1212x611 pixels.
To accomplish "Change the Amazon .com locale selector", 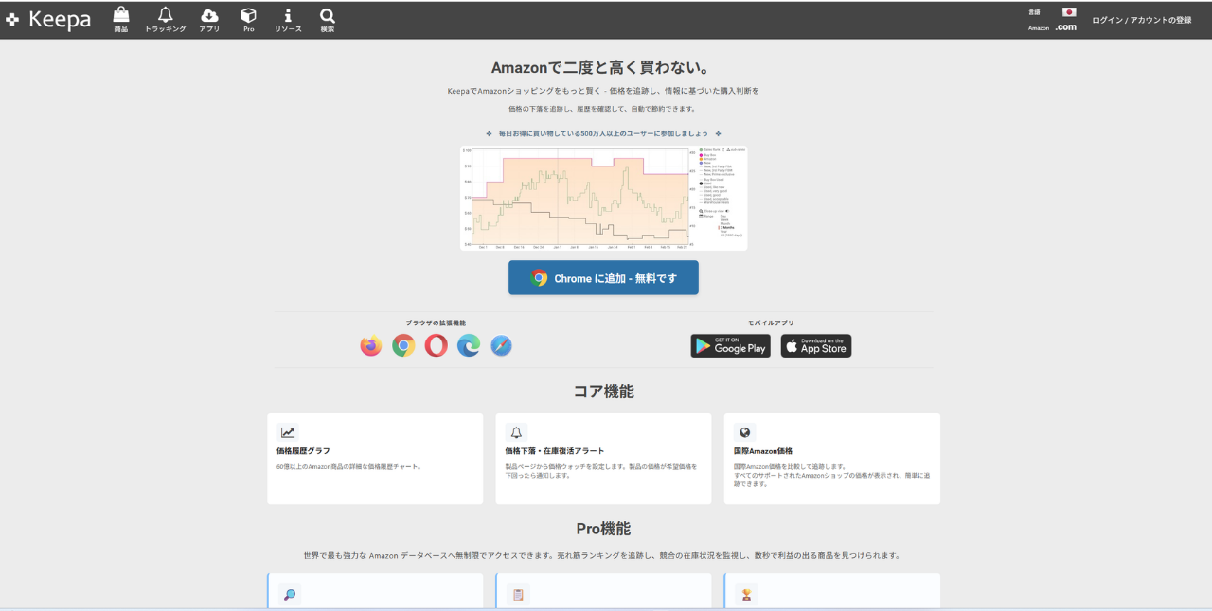I will [x=1065, y=27].
